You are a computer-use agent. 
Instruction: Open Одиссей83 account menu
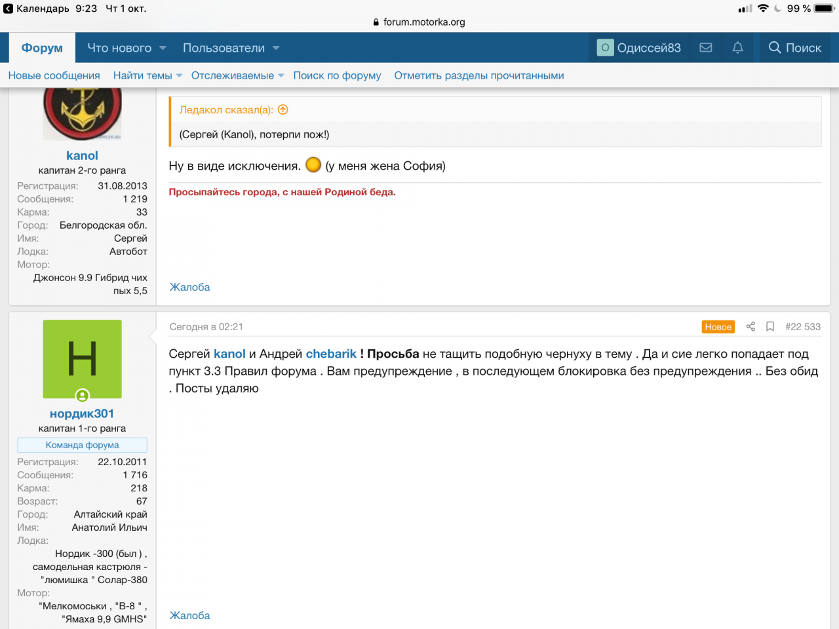coord(639,48)
